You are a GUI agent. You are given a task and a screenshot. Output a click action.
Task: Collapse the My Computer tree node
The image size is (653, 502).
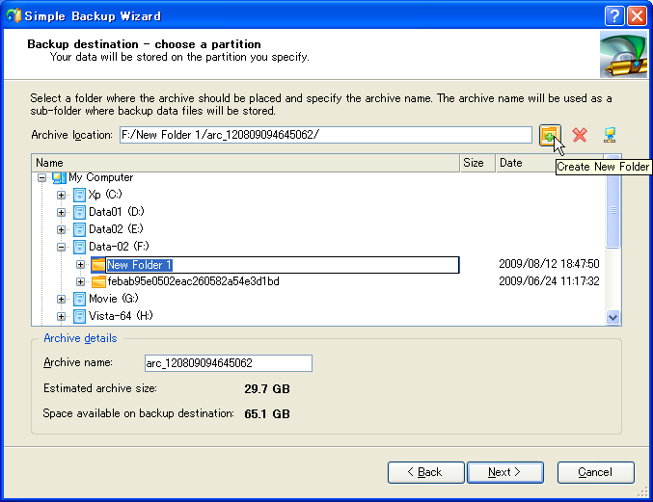[x=41, y=177]
